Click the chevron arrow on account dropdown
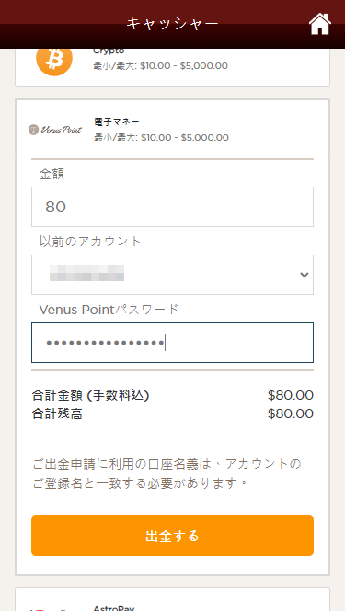The image size is (345, 611). tap(305, 275)
